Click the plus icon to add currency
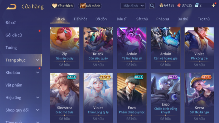The image size is (219, 123). [213, 5]
